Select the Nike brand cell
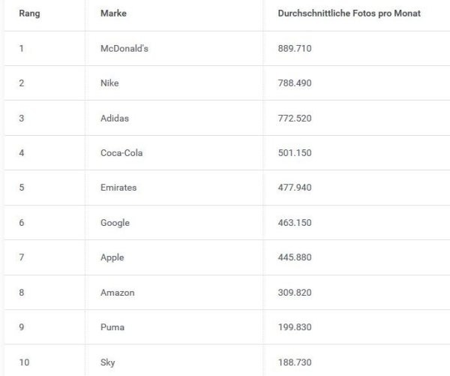 (x=109, y=83)
